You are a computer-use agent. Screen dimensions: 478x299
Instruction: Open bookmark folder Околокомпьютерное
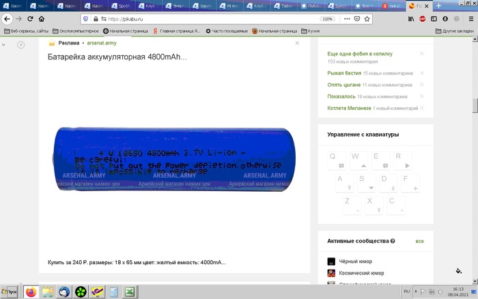(76, 31)
